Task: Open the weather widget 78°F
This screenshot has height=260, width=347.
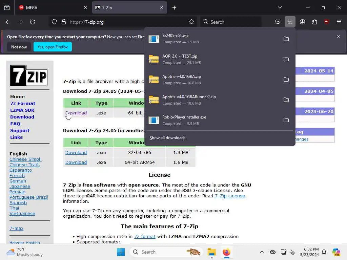Action: click(x=24, y=252)
